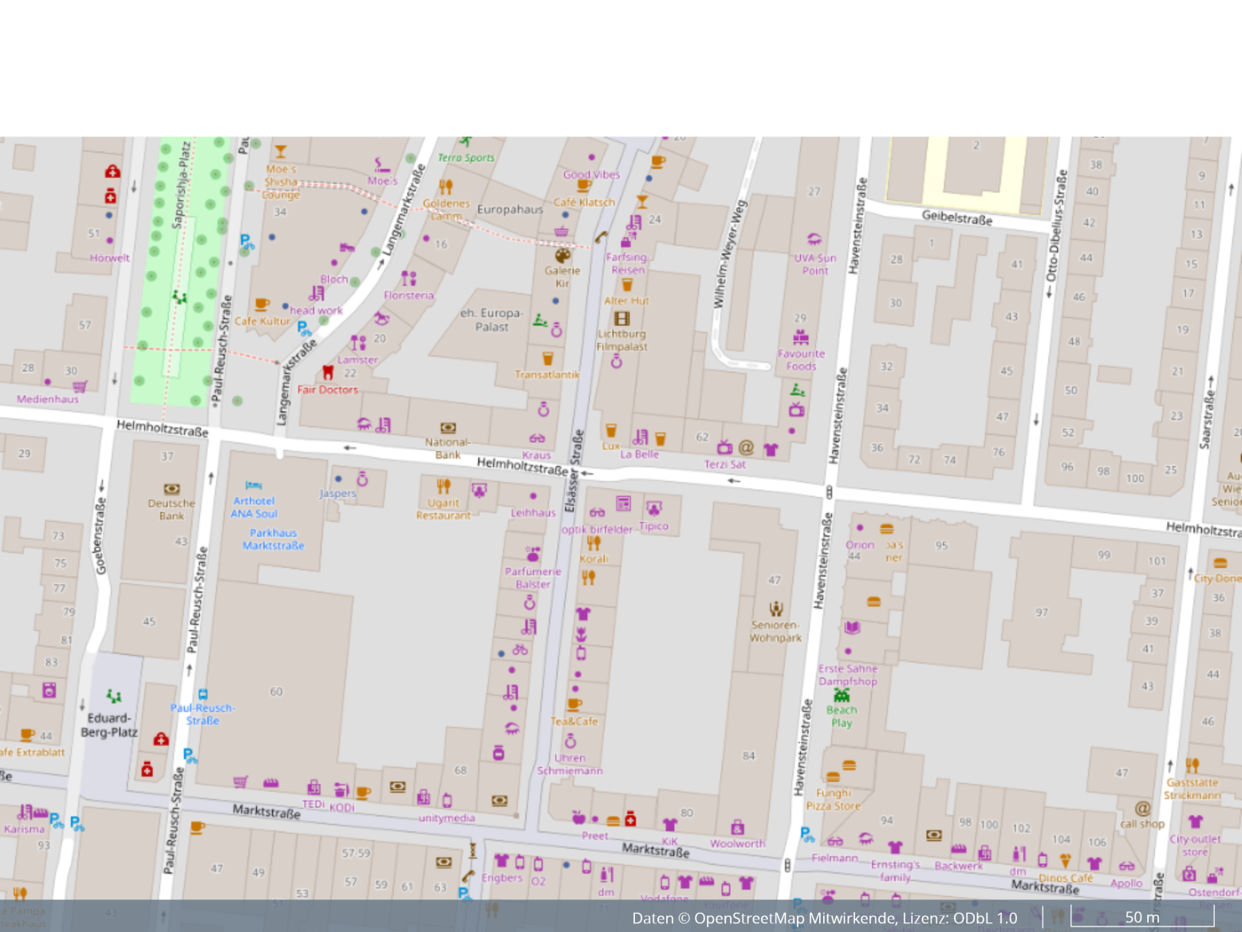Click the Uhren Schmiemann label
Viewport: 1242px width, 932px height.
[570, 764]
